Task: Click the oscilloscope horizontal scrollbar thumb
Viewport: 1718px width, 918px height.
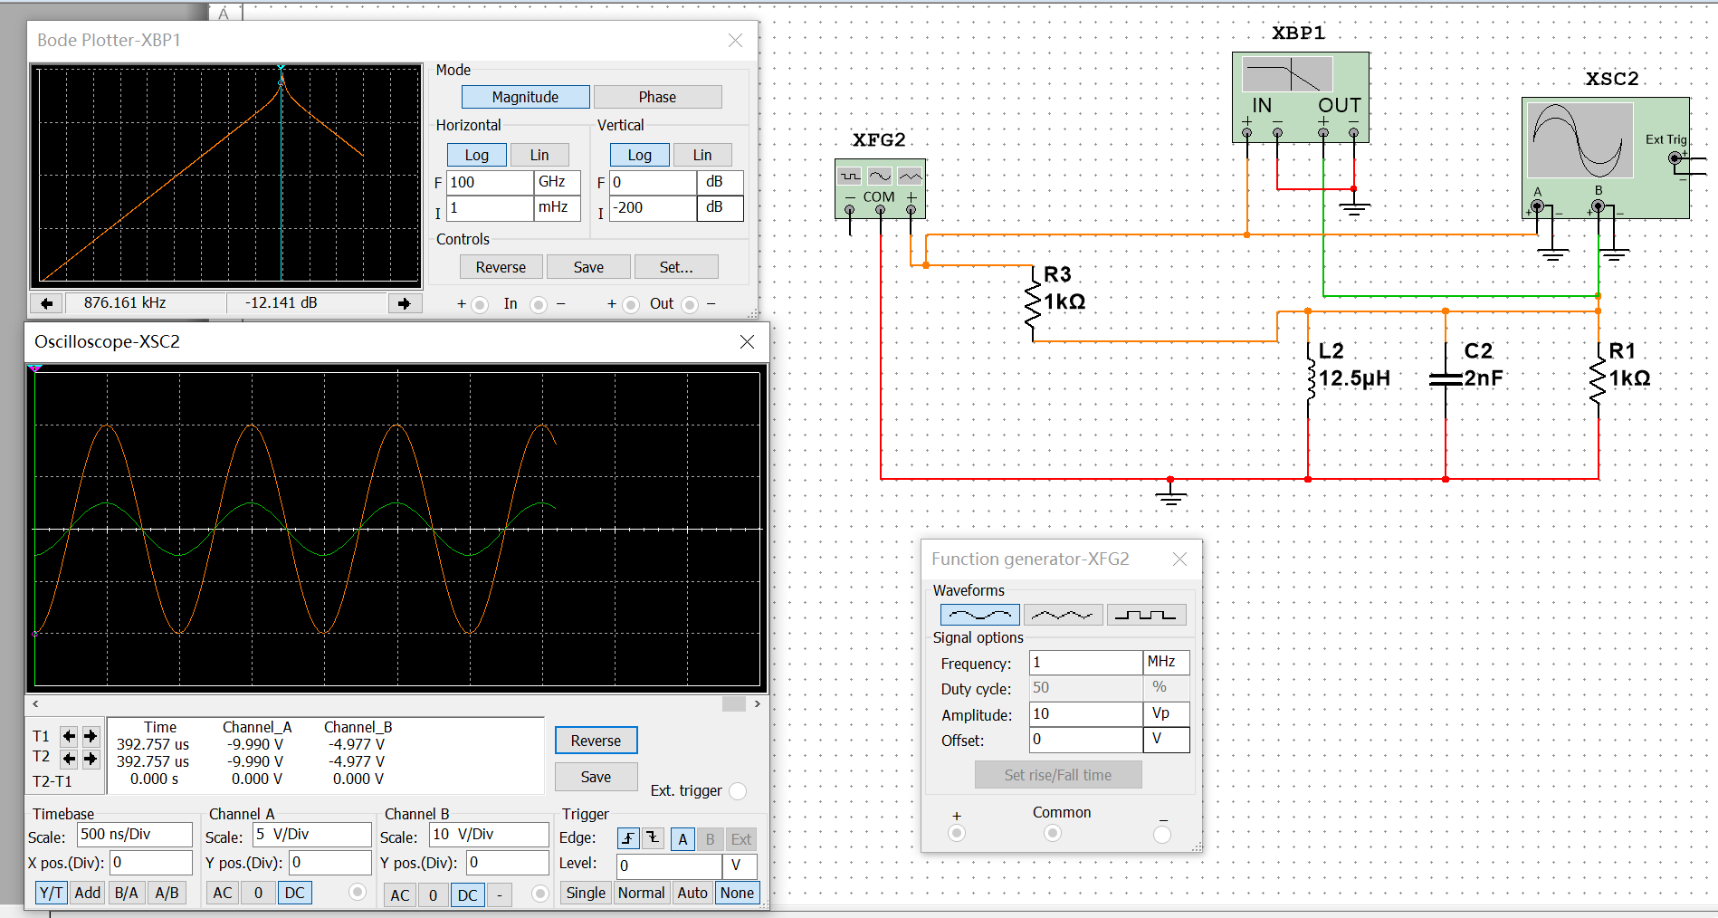Action: [733, 703]
